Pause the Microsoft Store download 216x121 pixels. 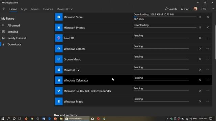pyautogui.click(x=200, y=17)
